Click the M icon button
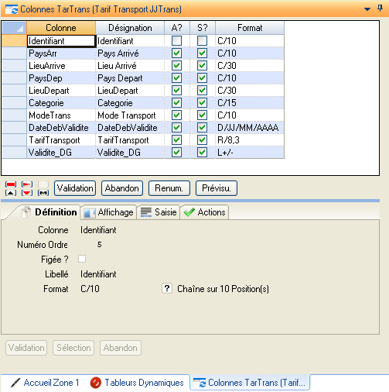Screen dimensions: 389x392 43,193
